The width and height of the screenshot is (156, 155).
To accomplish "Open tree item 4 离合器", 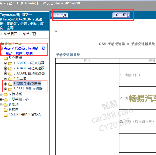I will (20, 78).
